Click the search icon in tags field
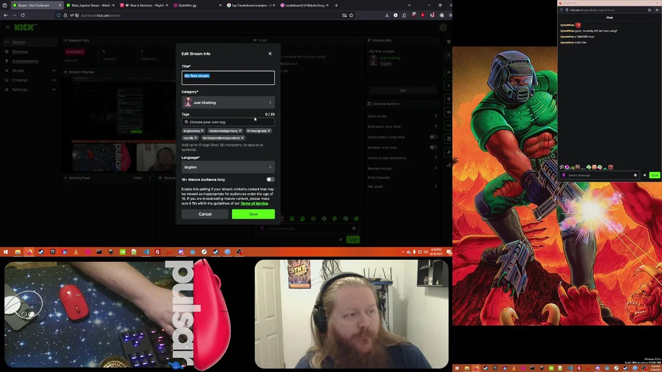This screenshot has height=372, width=662. pyautogui.click(x=186, y=122)
